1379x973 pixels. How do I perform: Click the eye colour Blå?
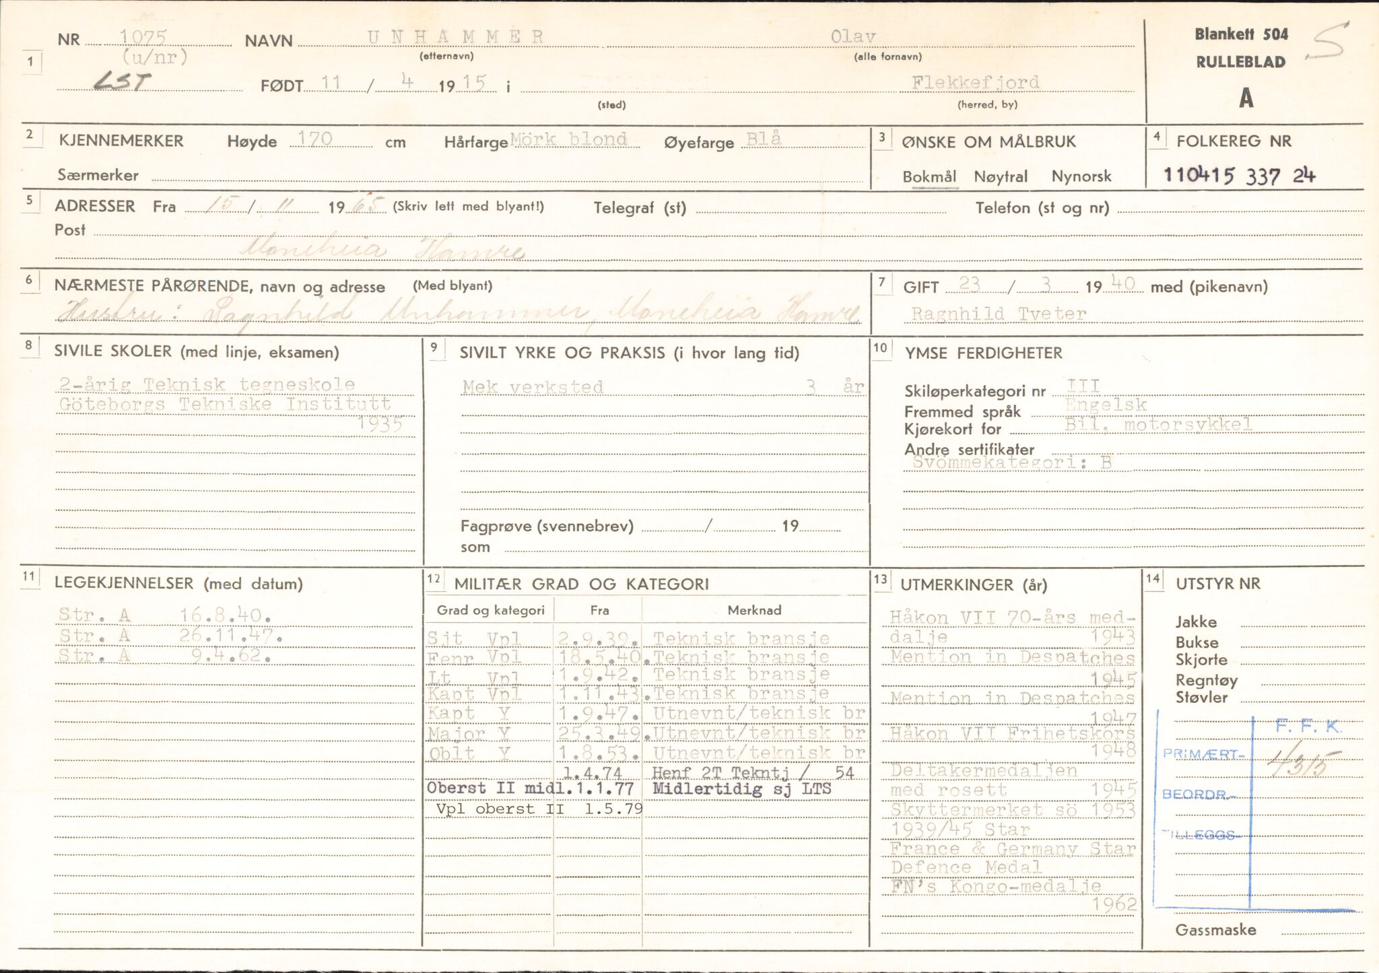[x=764, y=138]
